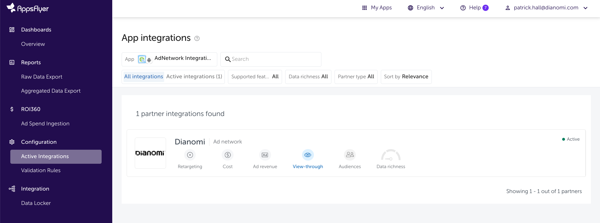
Task: Expand the English language dropdown arrow
Action: click(x=442, y=8)
